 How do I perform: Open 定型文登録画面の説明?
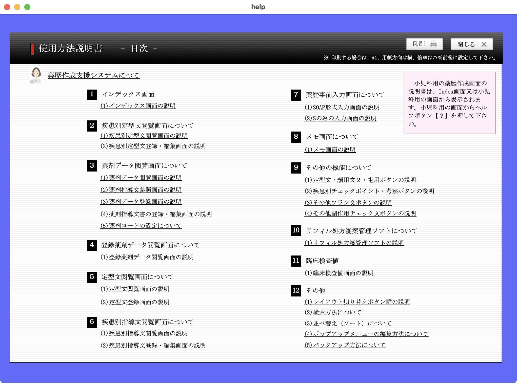click(x=135, y=302)
